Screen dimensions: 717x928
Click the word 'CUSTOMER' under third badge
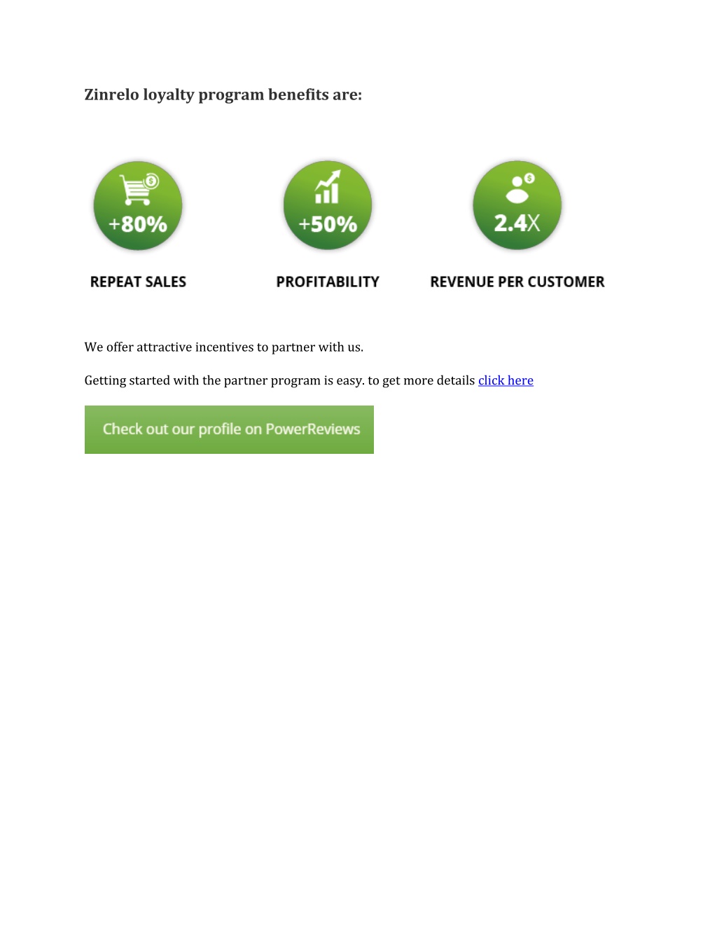pyautogui.click(x=566, y=282)
